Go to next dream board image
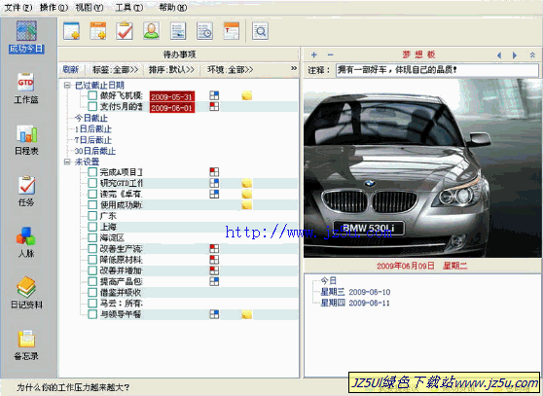The width and height of the screenshot is (543, 396). [515, 55]
